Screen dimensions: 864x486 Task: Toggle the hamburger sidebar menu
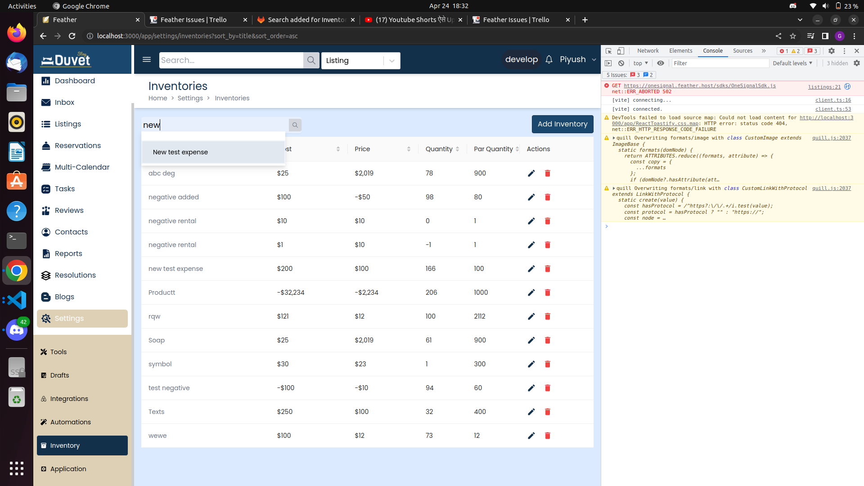(147, 59)
